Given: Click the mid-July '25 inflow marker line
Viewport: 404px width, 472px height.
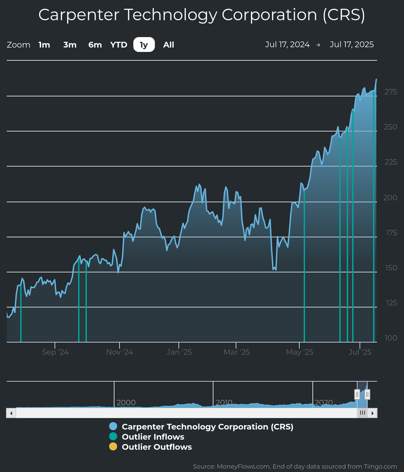Looking at the screenshot, I should tap(374, 216).
